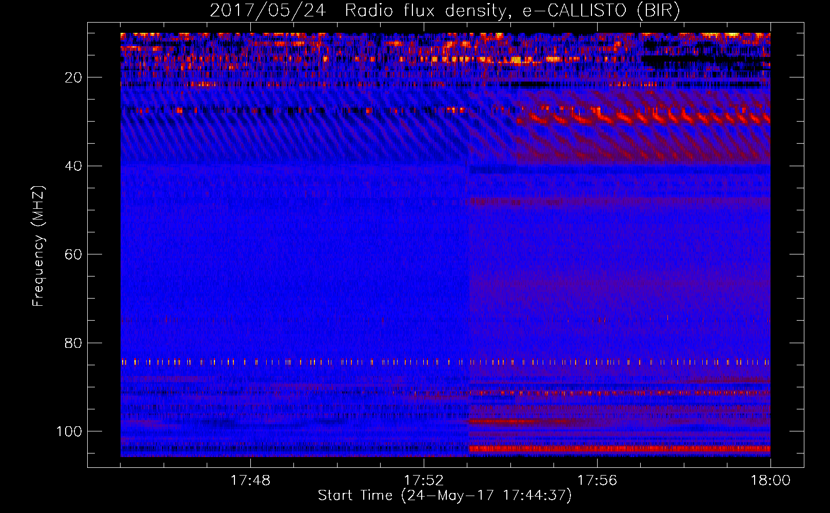Click the plot title 'Radio flux density, e-CALLISTO (BIR)'
The width and height of the screenshot is (830, 513).
pyautogui.click(x=512, y=11)
